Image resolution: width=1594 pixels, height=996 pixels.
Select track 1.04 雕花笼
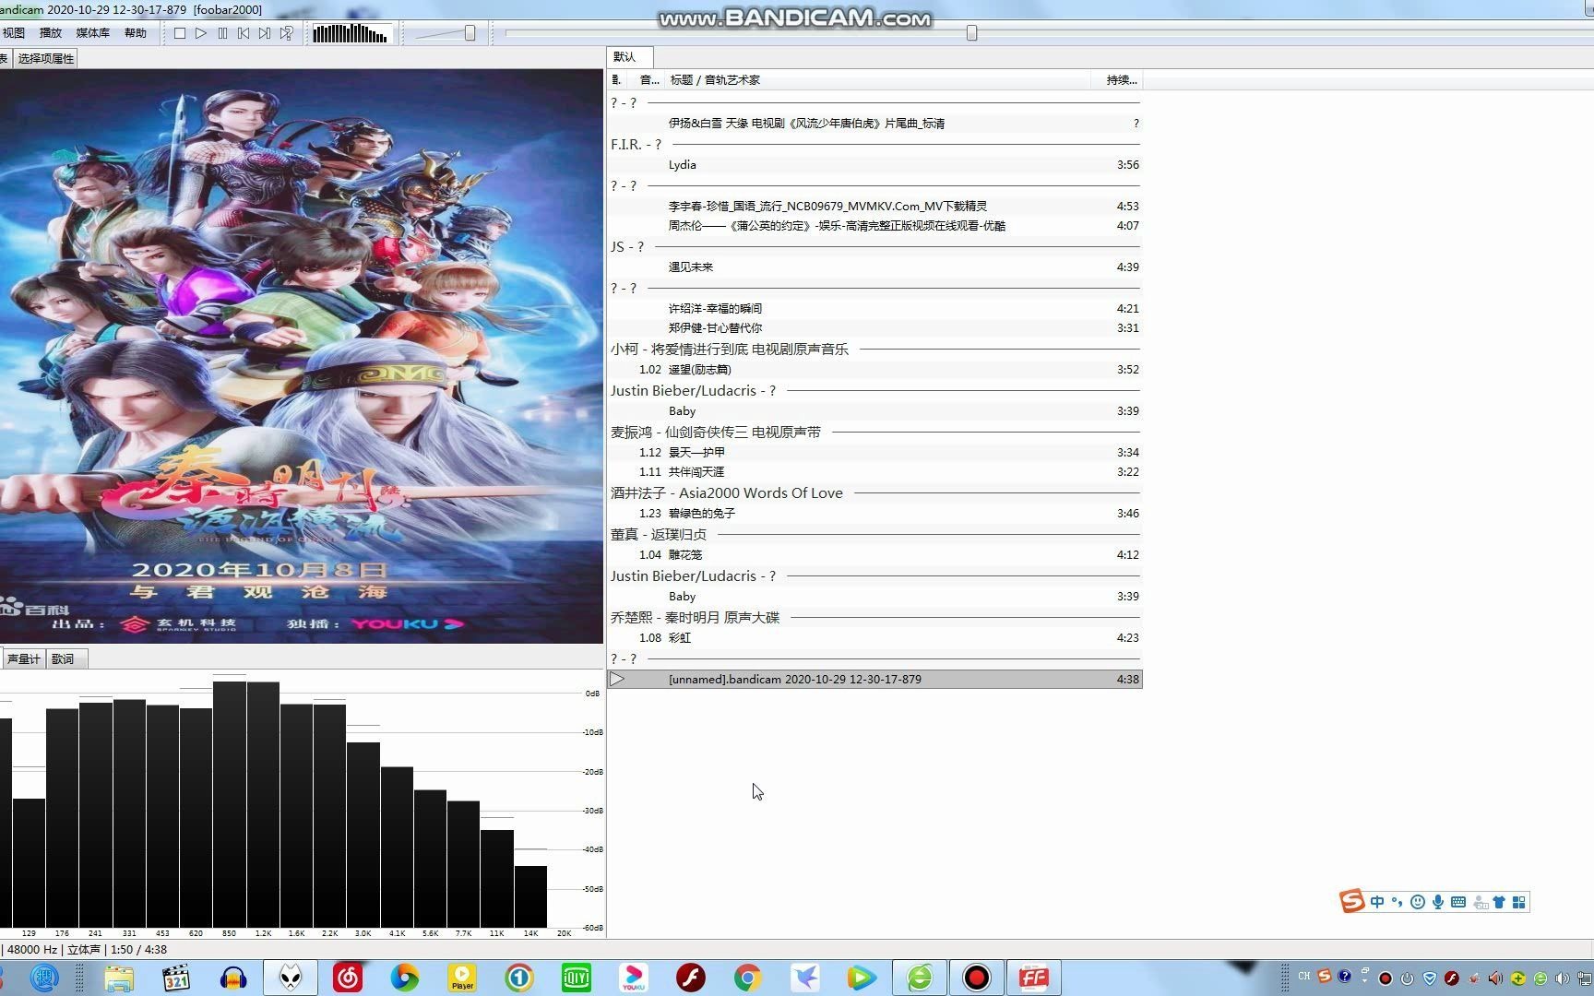click(874, 555)
